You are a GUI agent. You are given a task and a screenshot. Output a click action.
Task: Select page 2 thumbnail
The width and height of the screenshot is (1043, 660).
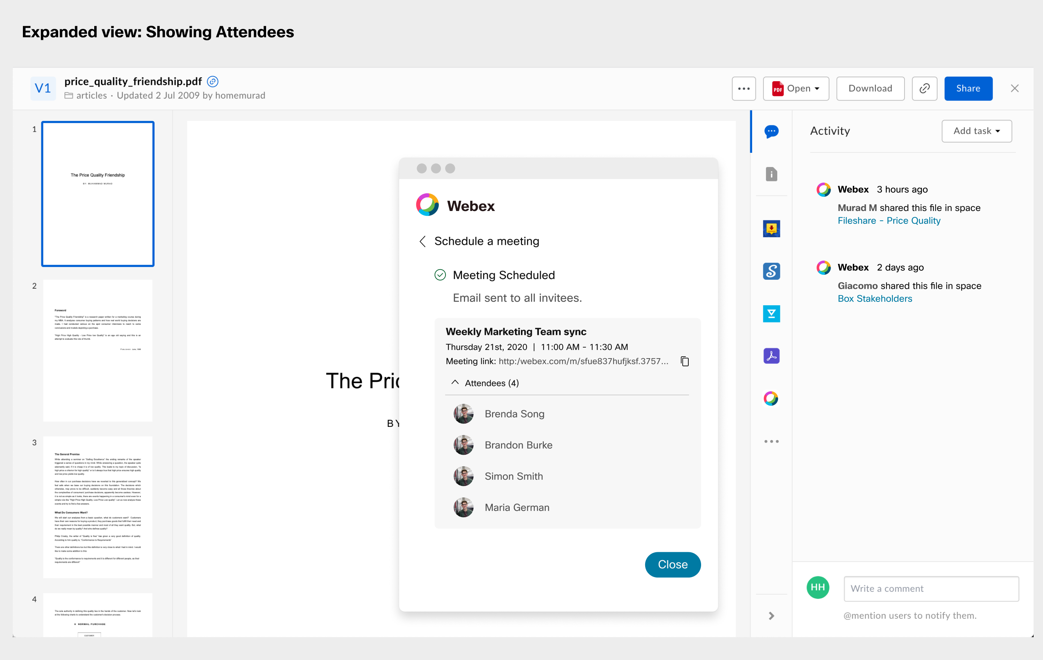click(x=98, y=350)
